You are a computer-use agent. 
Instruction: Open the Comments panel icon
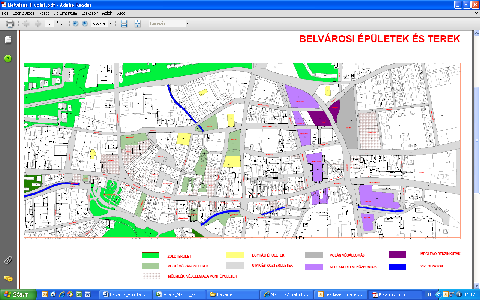click(8, 279)
